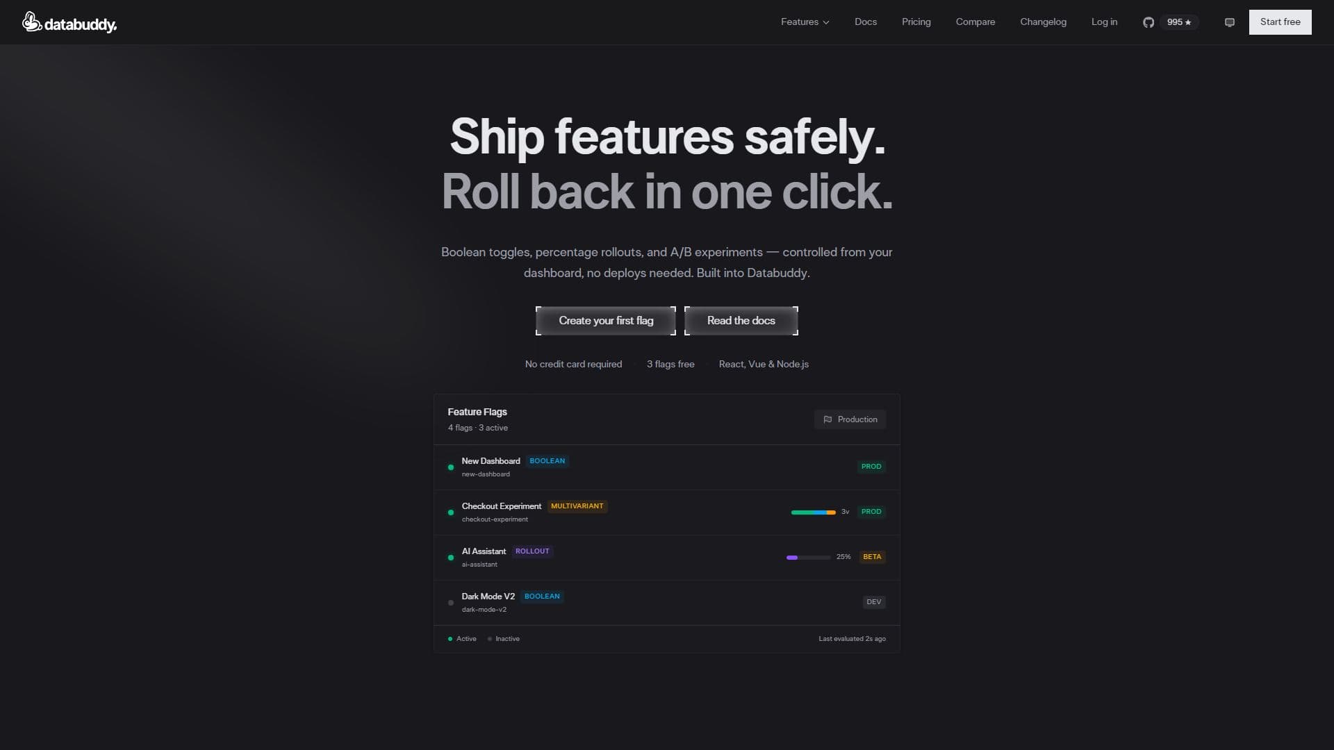Click the flag icon beside Production
The width and height of the screenshot is (1334, 750).
coord(827,419)
